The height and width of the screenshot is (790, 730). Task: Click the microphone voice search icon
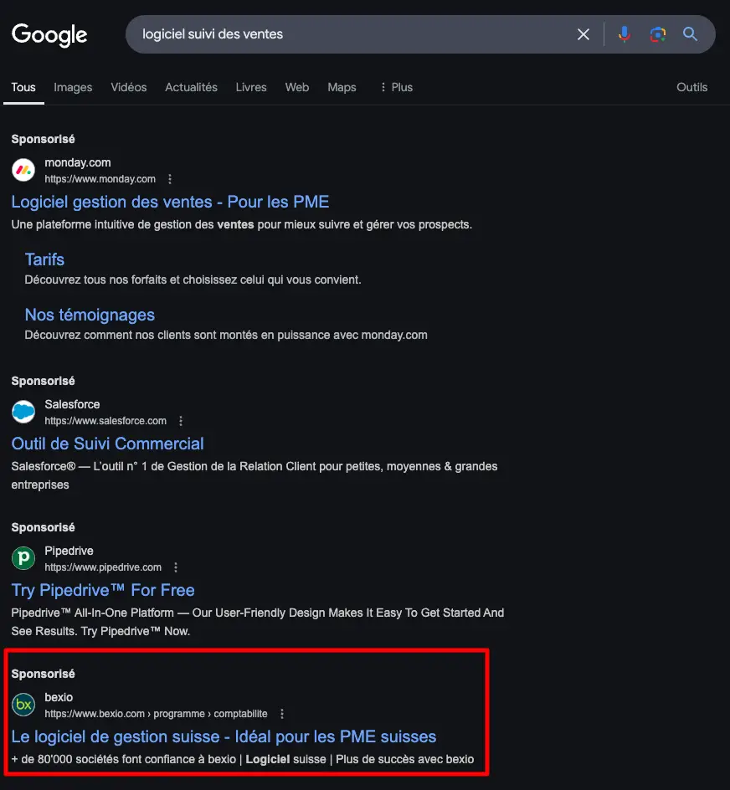pyautogui.click(x=625, y=34)
